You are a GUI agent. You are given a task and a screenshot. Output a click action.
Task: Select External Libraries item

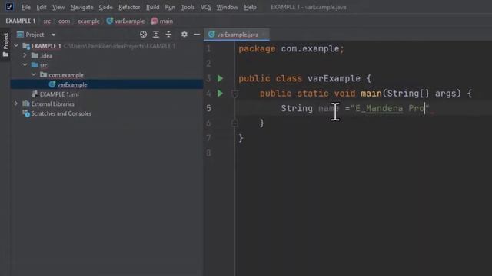[x=48, y=104]
